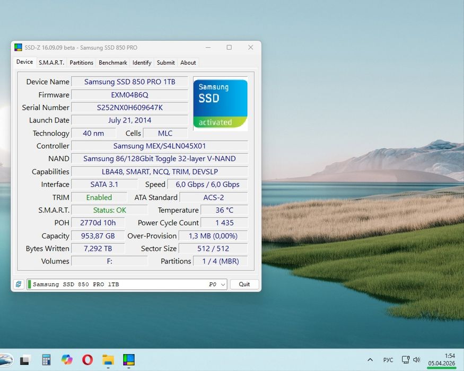Show hidden tray icons chevron
Screen dimensions: 464x371
pos(370,360)
